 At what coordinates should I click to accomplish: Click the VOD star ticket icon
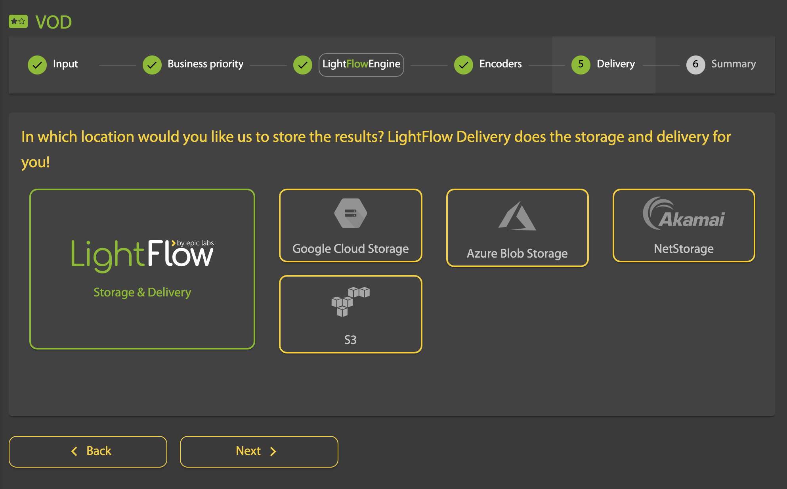(18, 21)
